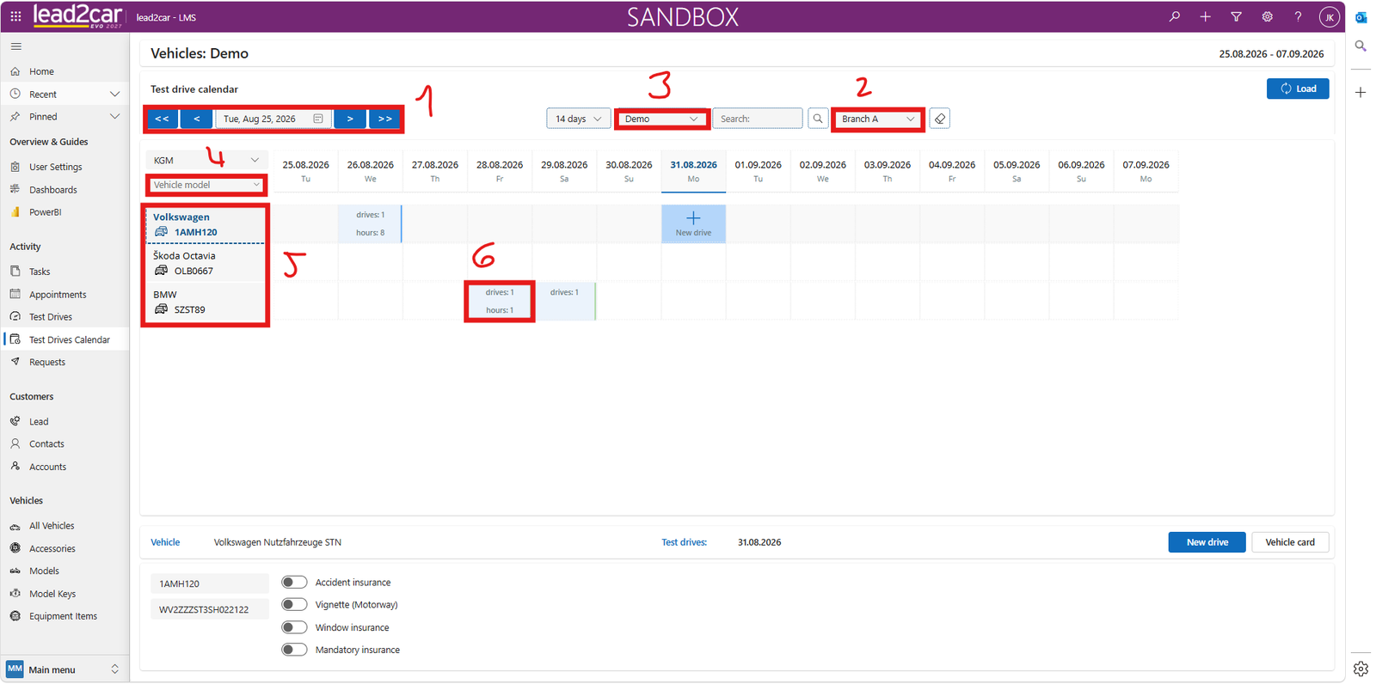Open the Demo dropdown

[661, 119]
